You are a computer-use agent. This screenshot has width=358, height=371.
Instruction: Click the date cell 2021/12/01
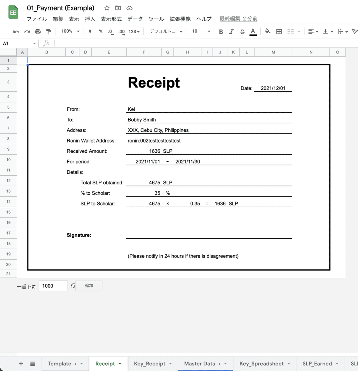[273, 88]
